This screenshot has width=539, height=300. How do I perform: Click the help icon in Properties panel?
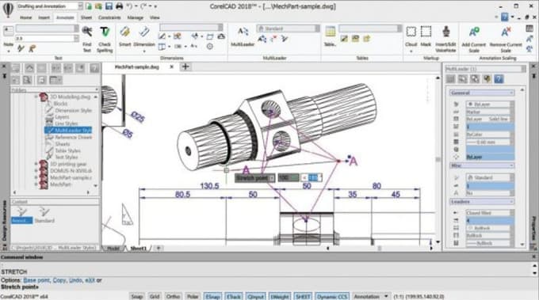(499, 79)
